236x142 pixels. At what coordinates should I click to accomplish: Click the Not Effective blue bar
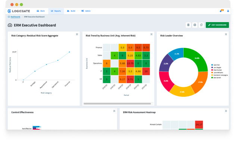[36, 127]
